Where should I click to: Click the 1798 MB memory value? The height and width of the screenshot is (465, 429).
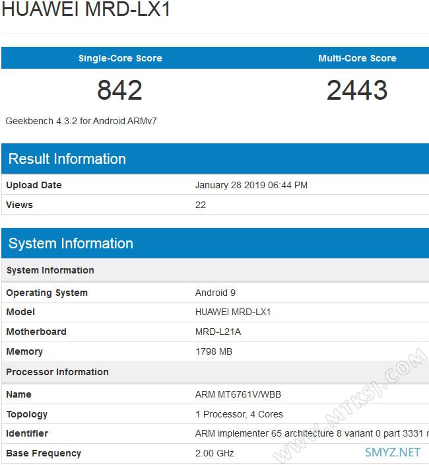pyautogui.click(x=214, y=351)
